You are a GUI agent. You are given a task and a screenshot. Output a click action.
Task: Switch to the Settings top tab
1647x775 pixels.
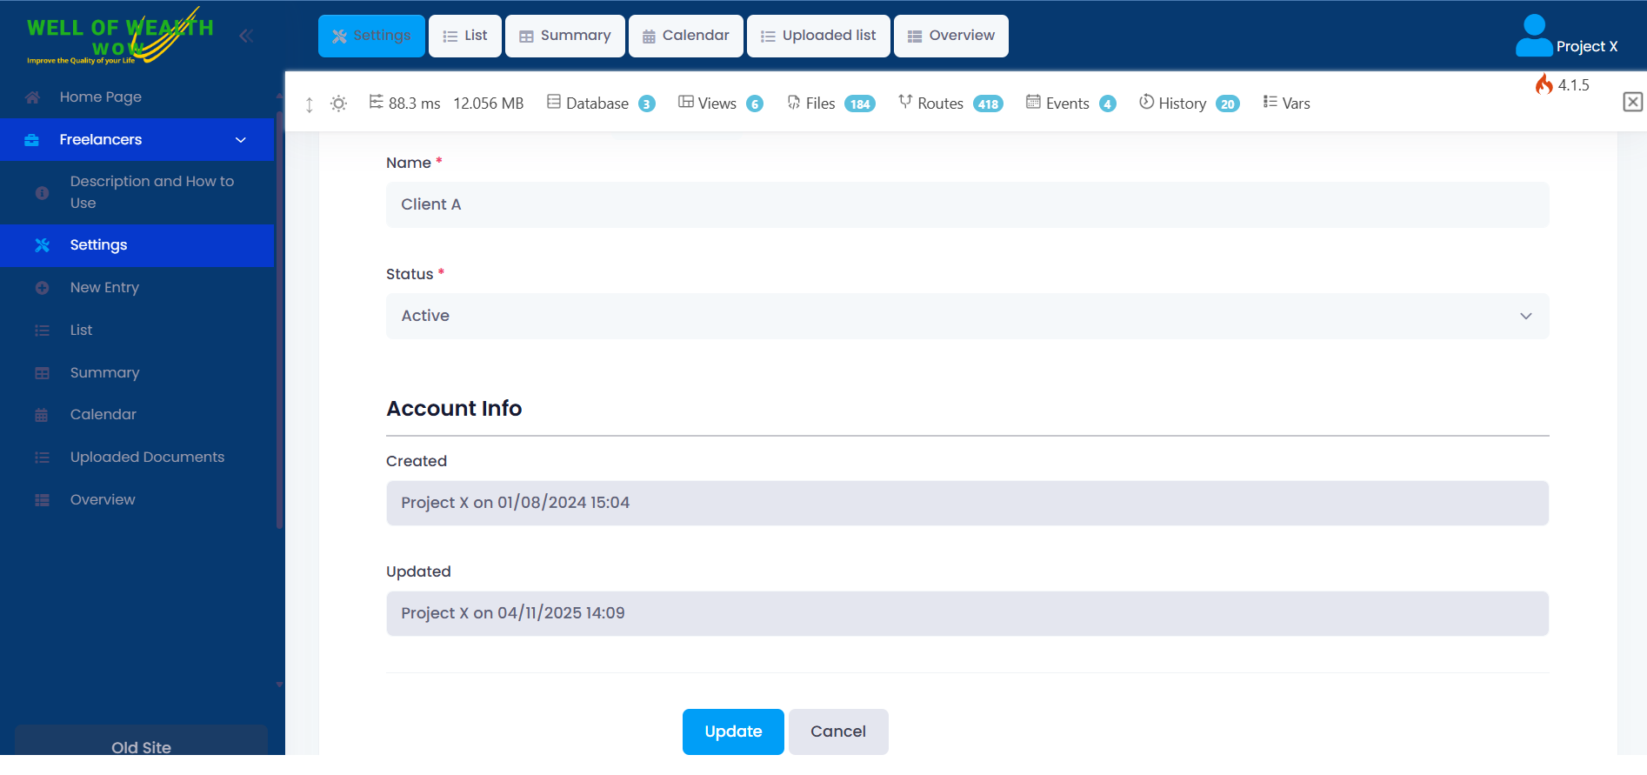coord(371,36)
